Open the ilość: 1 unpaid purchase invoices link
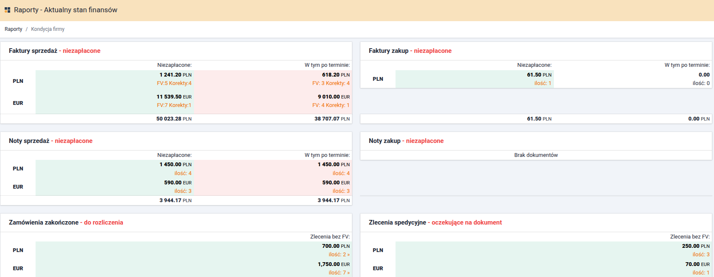The height and width of the screenshot is (277, 714). coord(542,83)
